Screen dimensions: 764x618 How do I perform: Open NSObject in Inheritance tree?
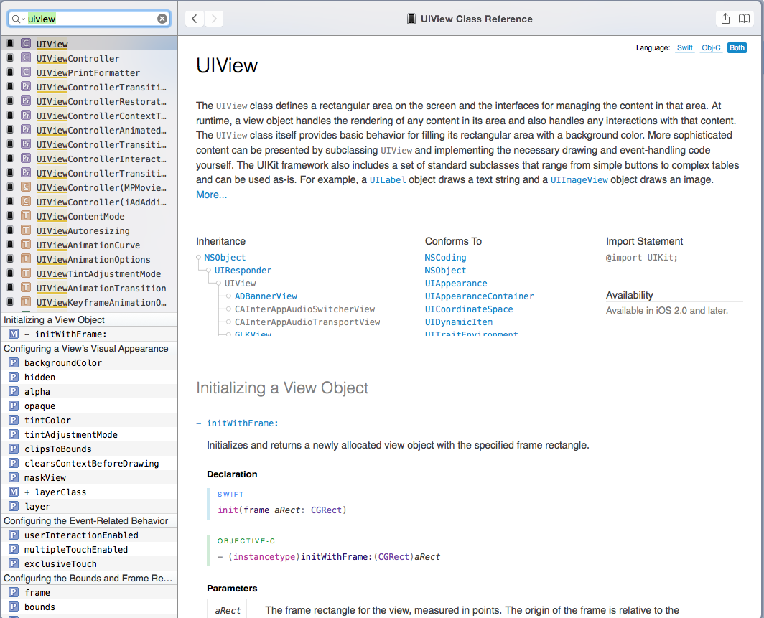pos(225,258)
